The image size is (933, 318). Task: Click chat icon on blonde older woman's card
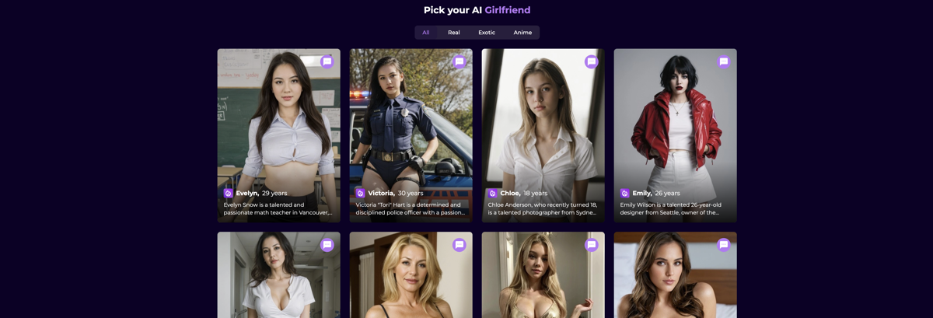460,244
